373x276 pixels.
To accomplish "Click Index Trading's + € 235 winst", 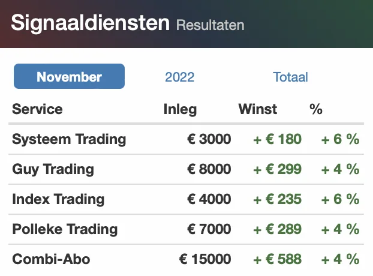I will pyautogui.click(x=278, y=199).
